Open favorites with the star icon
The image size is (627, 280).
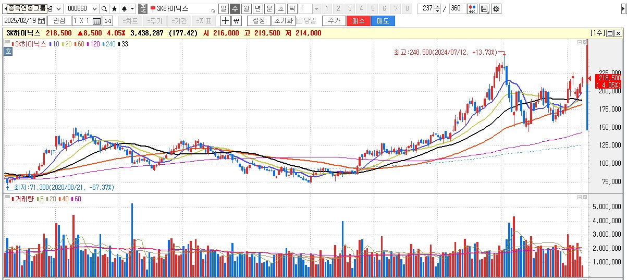point(115,9)
